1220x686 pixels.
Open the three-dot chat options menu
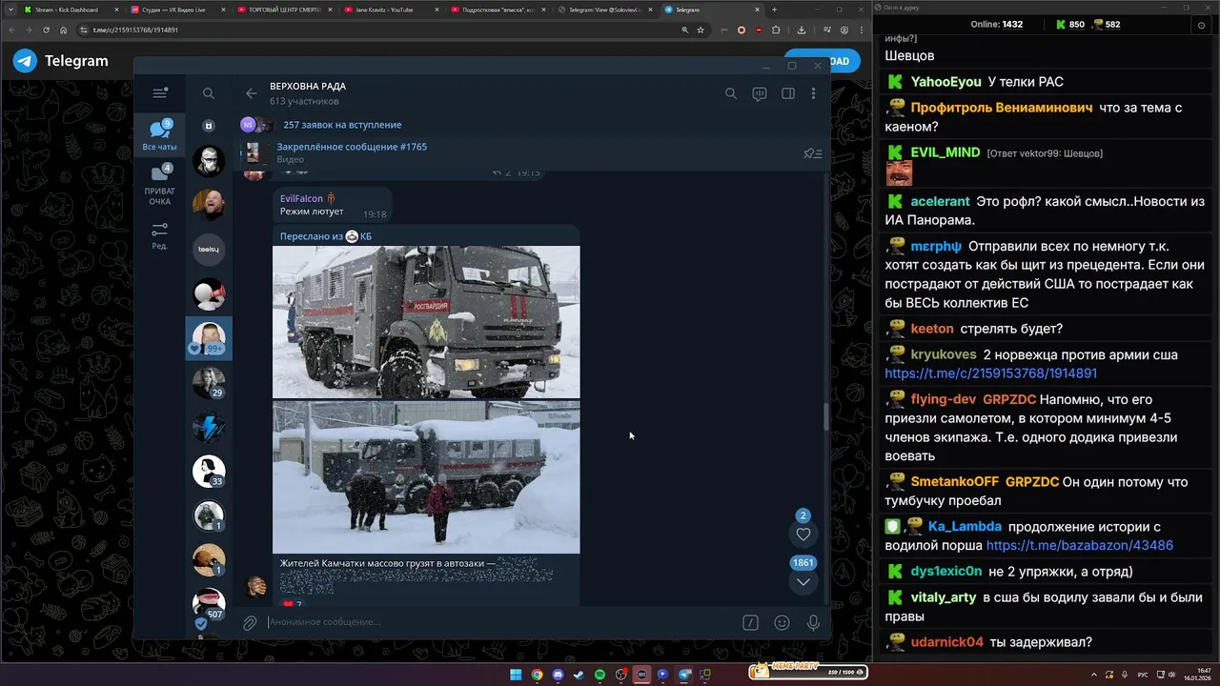pyautogui.click(x=813, y=93)
